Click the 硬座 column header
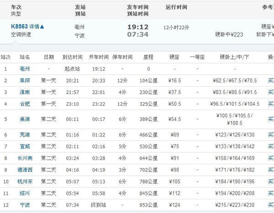 [x=174, y=57]
